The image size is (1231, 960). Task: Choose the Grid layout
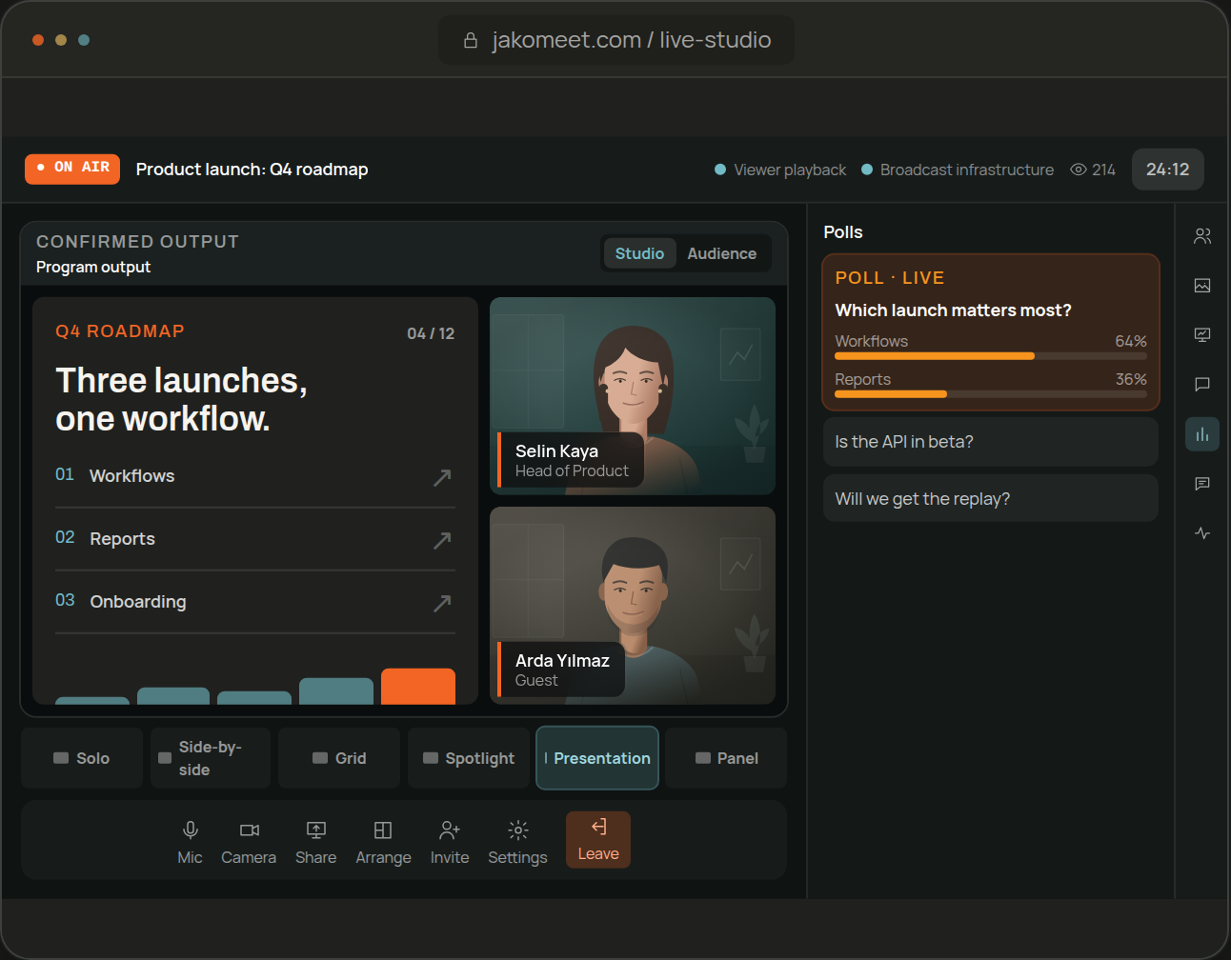click(339, 758)
